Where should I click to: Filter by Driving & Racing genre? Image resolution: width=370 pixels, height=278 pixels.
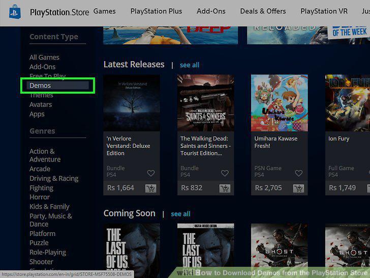[54, 178]
